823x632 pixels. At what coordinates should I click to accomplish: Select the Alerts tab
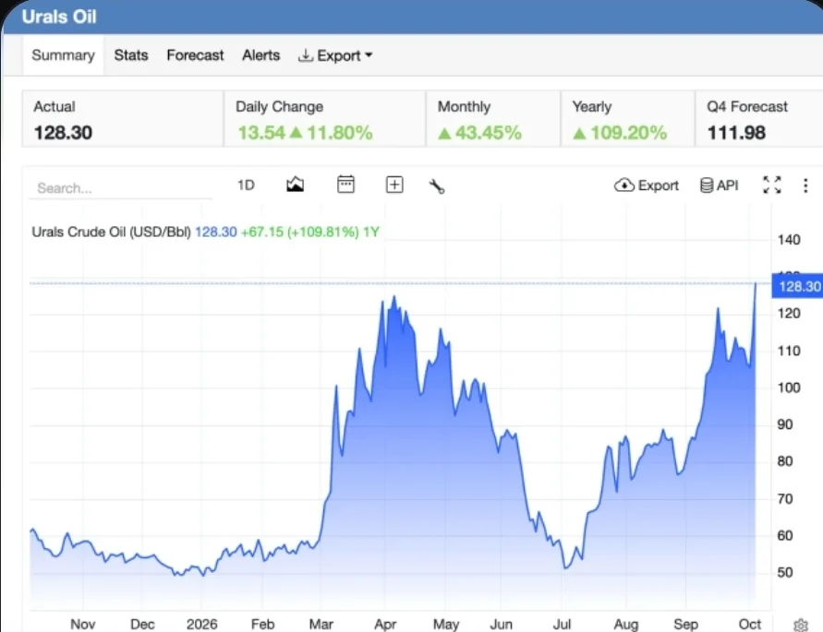coord(260,55)
